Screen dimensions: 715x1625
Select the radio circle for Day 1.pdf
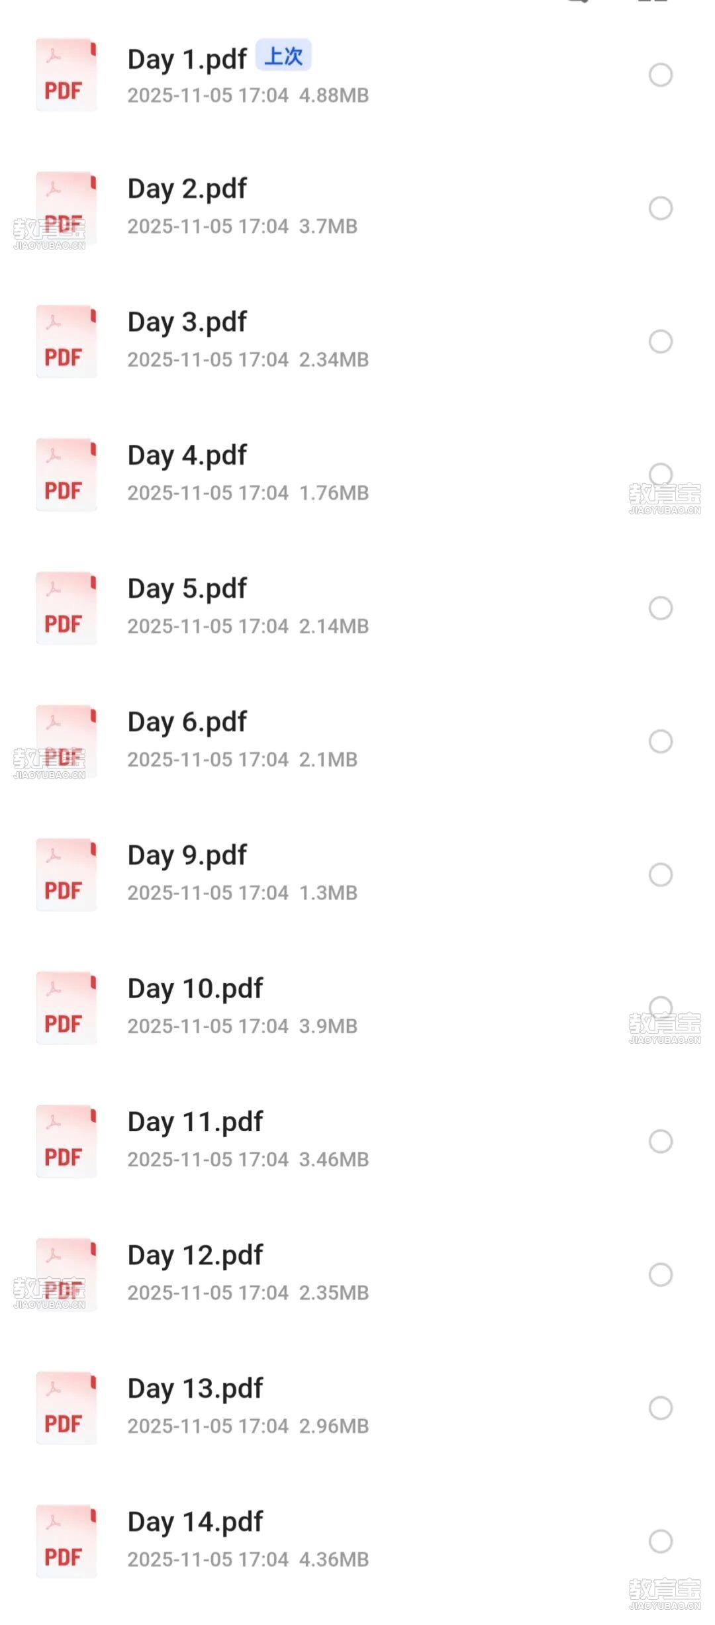(x=660, y=75)
